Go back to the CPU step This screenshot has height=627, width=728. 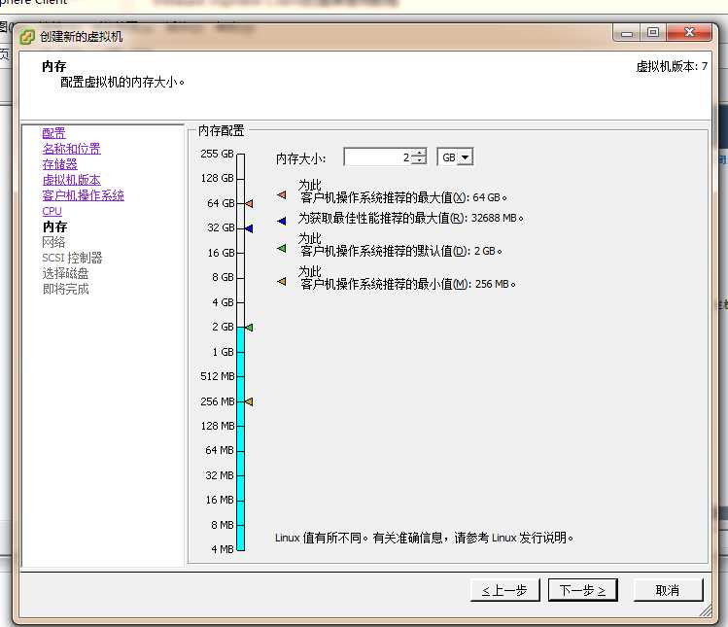point(52,211)
